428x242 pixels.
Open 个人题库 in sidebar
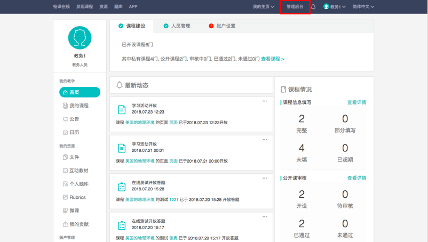[x=78, y=184]
